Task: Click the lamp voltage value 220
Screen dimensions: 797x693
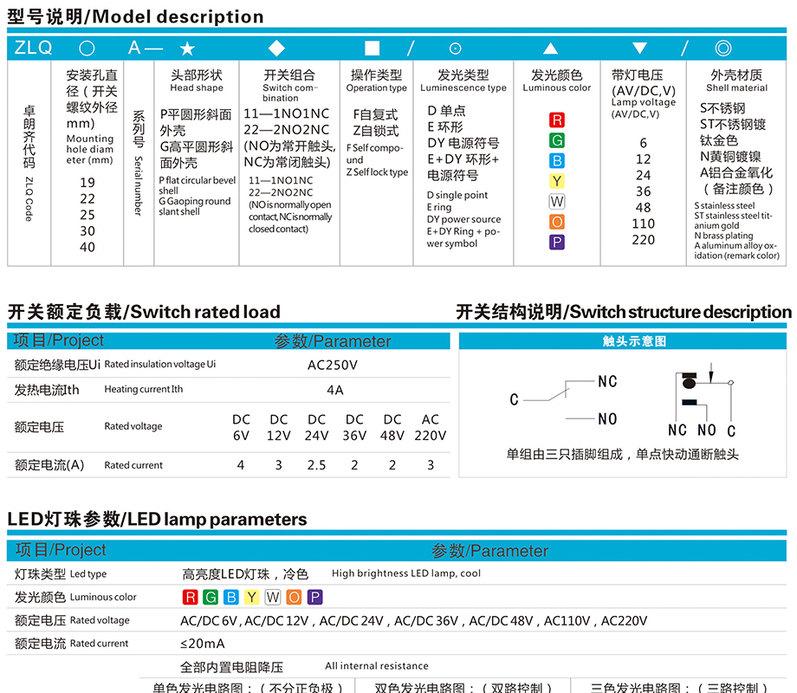Action: point(644,240)
